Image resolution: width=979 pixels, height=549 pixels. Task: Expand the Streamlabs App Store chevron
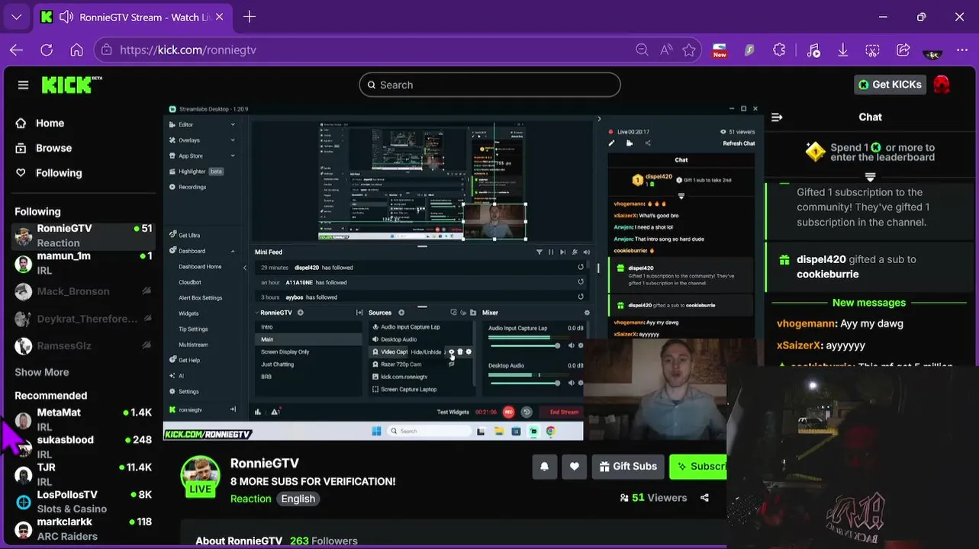(x=233, y=156)
